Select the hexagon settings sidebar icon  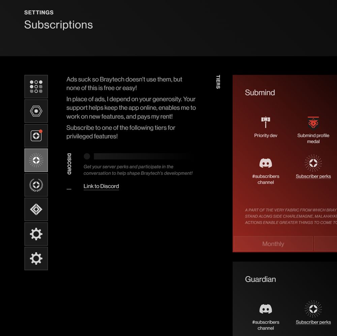[x=36, y=111]
